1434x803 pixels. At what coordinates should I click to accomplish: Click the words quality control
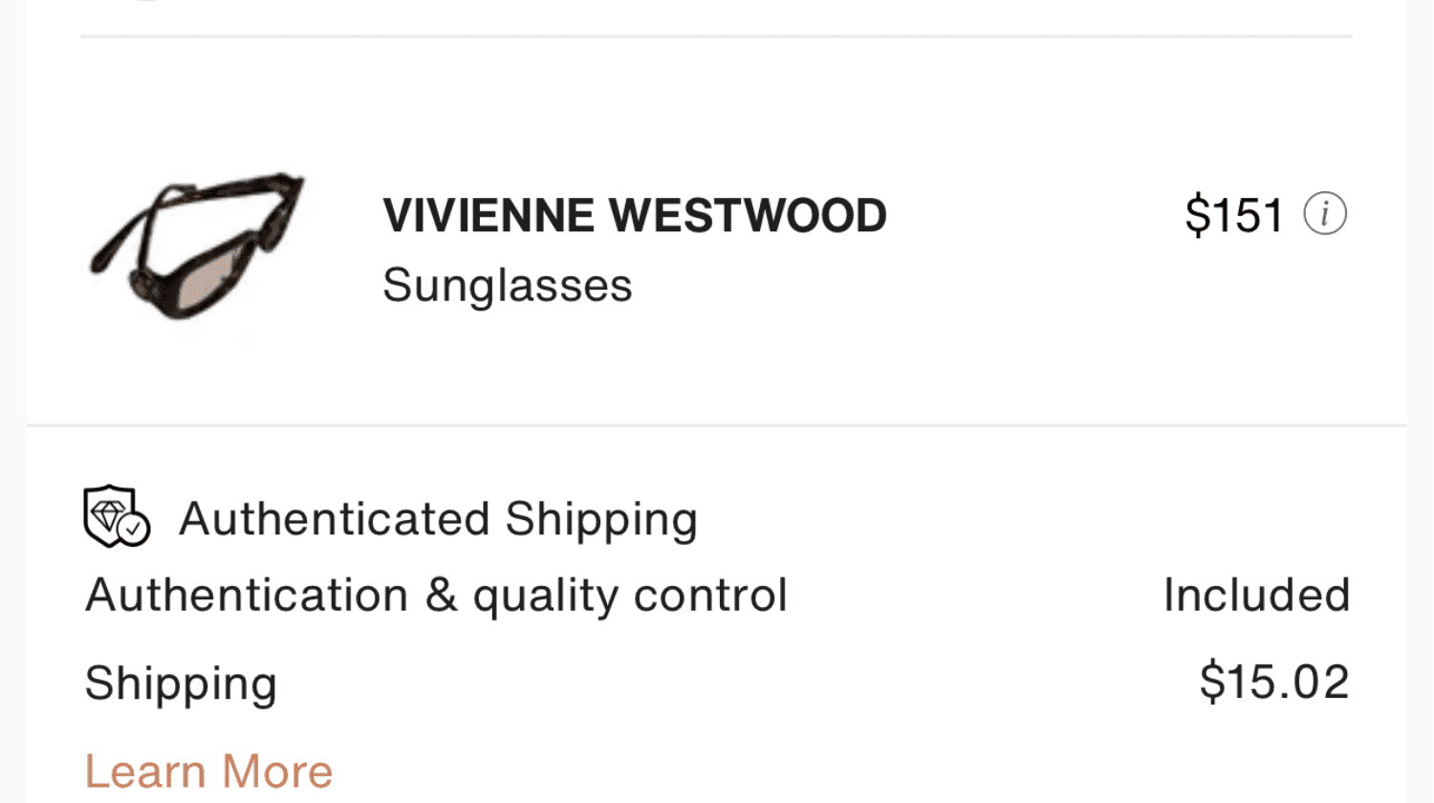629,596
